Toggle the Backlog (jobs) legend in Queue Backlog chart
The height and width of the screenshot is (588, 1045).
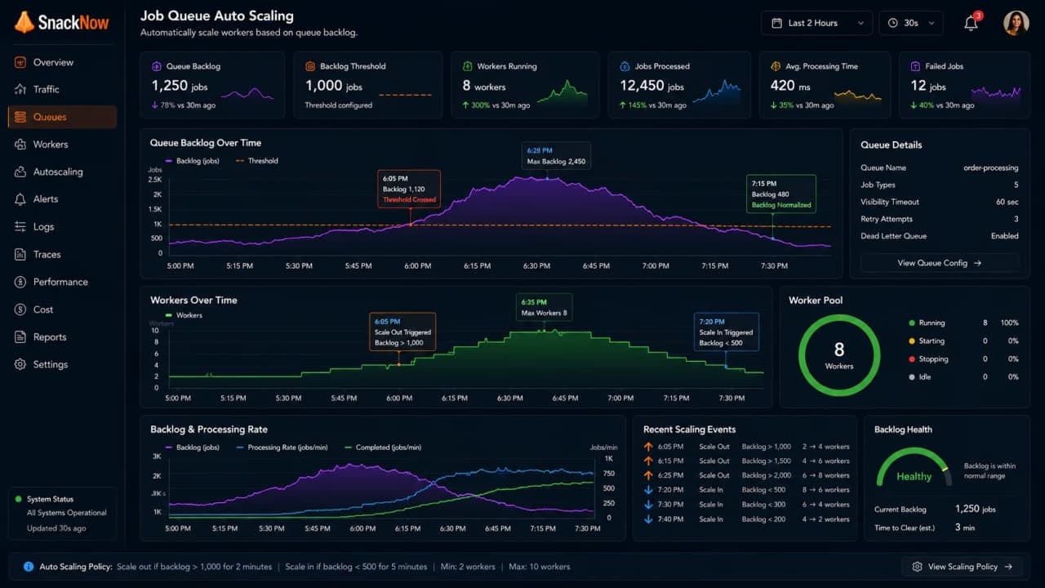tap(193, 161)
